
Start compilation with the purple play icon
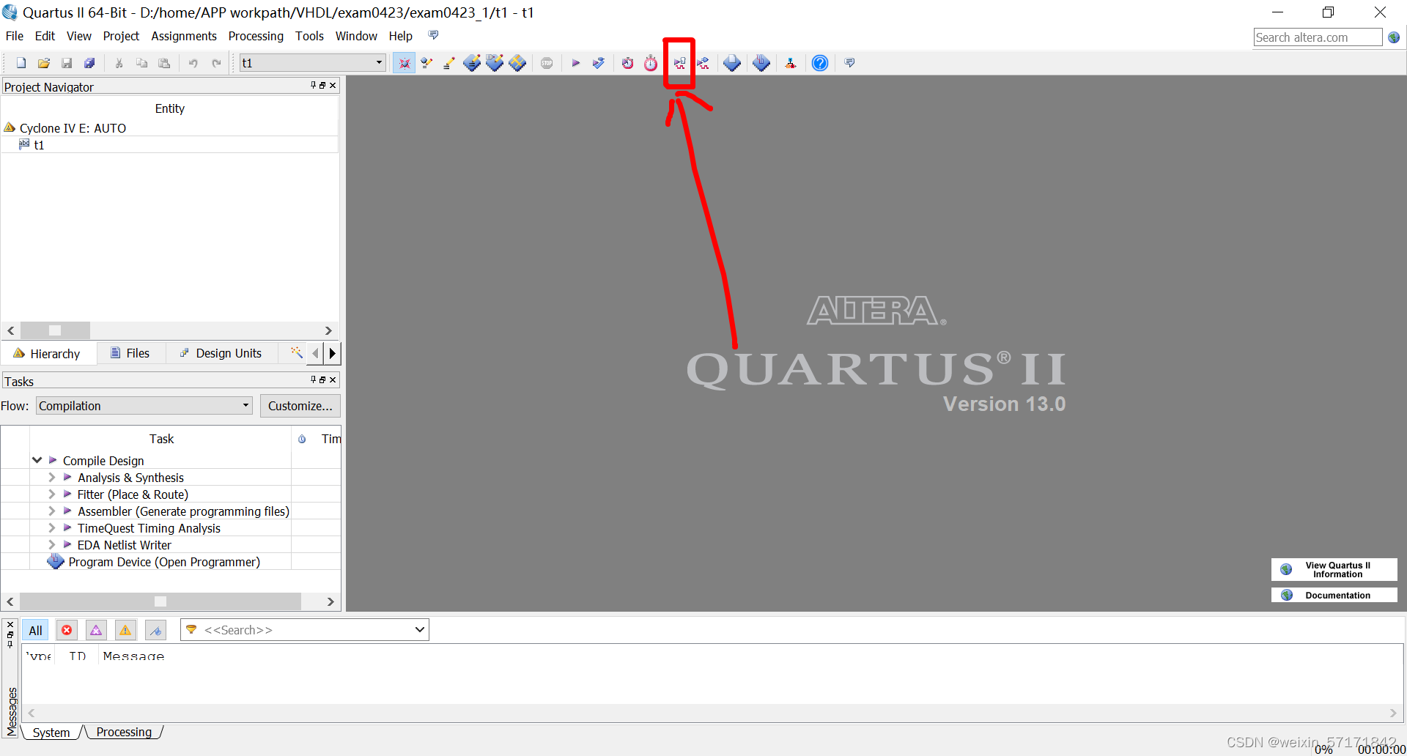tap(576, 63)
